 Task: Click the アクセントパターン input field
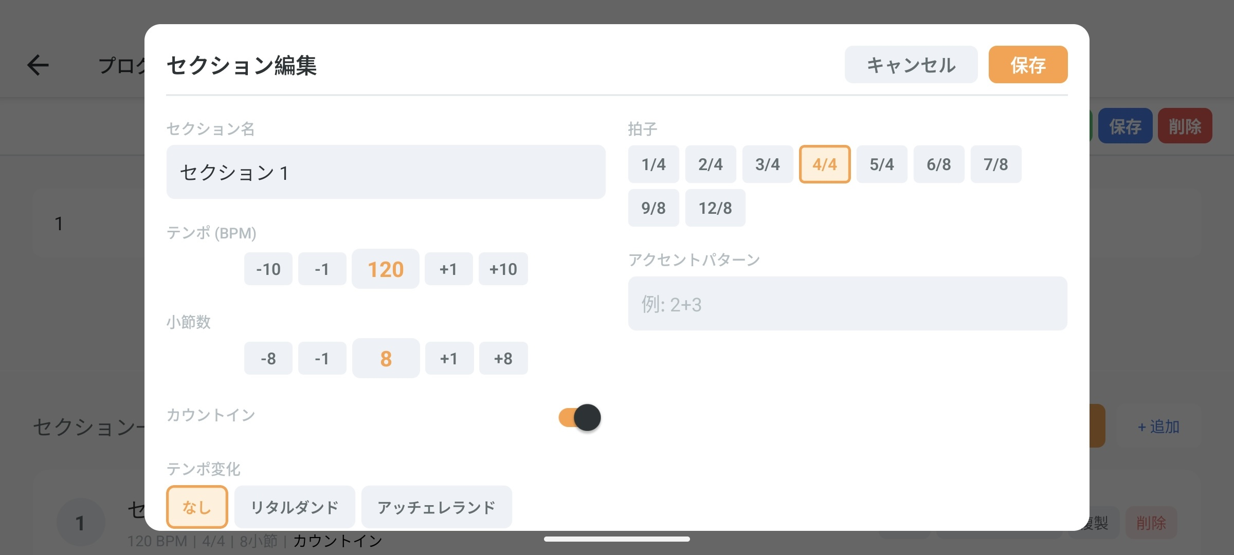coord(847,304)
